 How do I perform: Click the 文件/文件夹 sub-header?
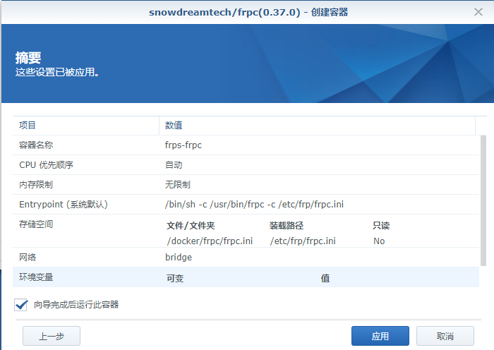191,226
